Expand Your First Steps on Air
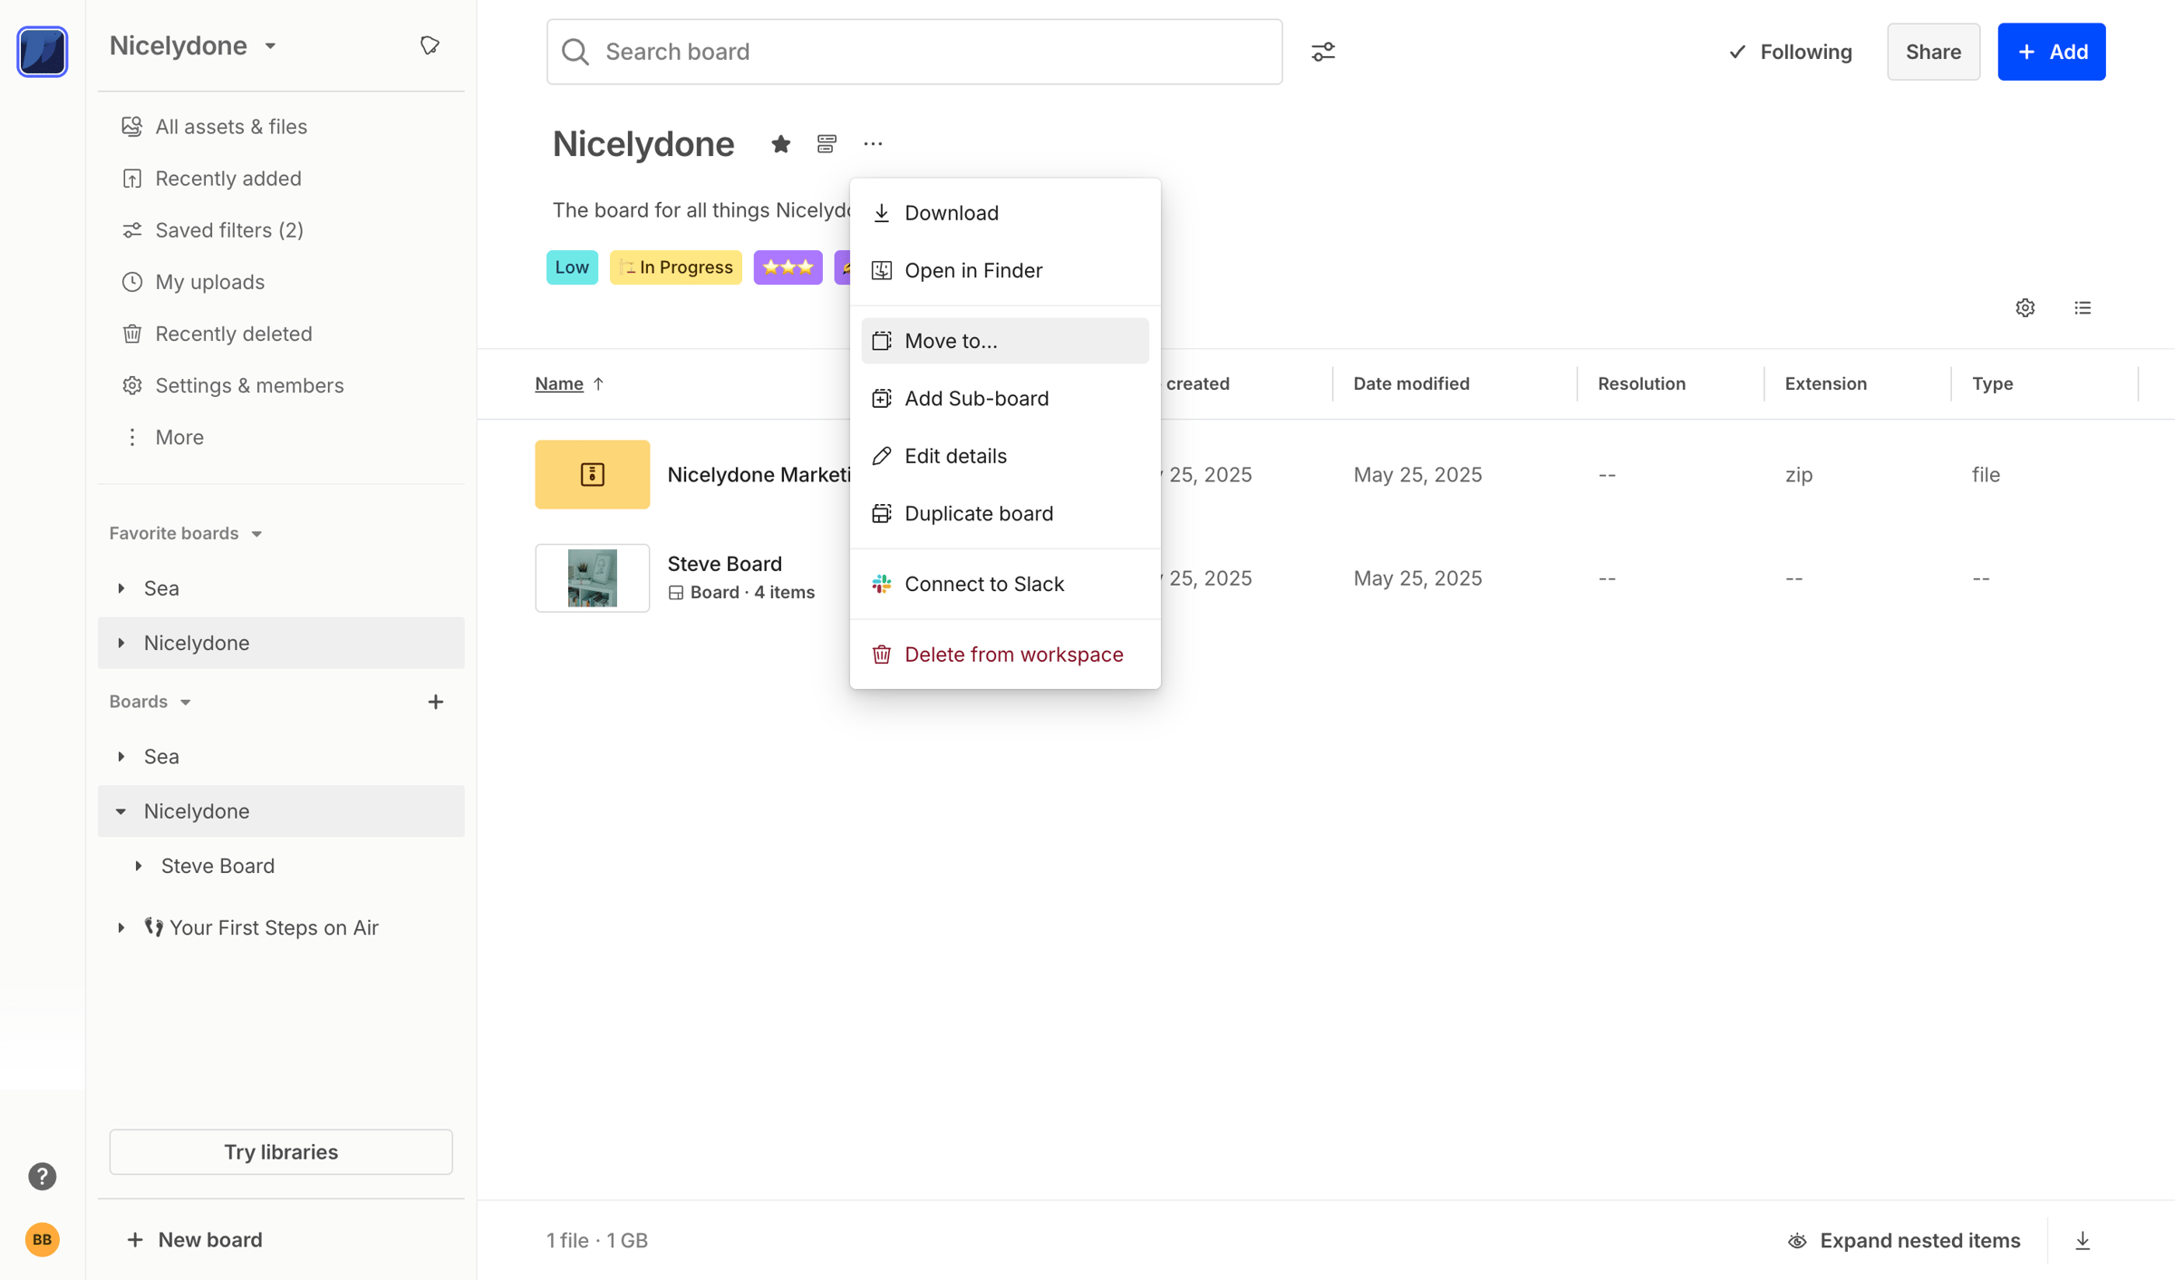The image size is (2175, 1280). pyautogui.click(x=121, y=927)
